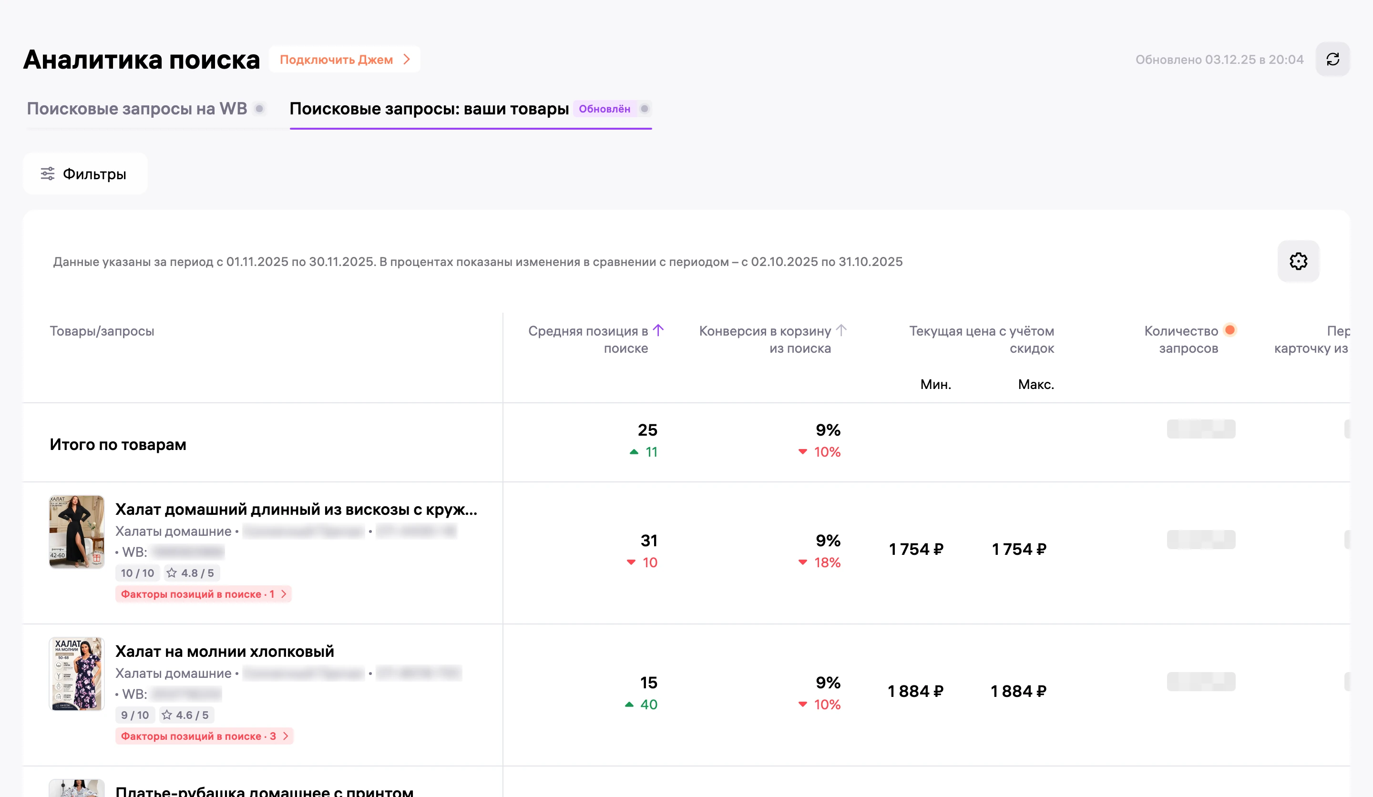Viewport: 1373px width, 797px height.
Task: Open Халат домашний длинный из вискозы link
Action: coord(297,510)
